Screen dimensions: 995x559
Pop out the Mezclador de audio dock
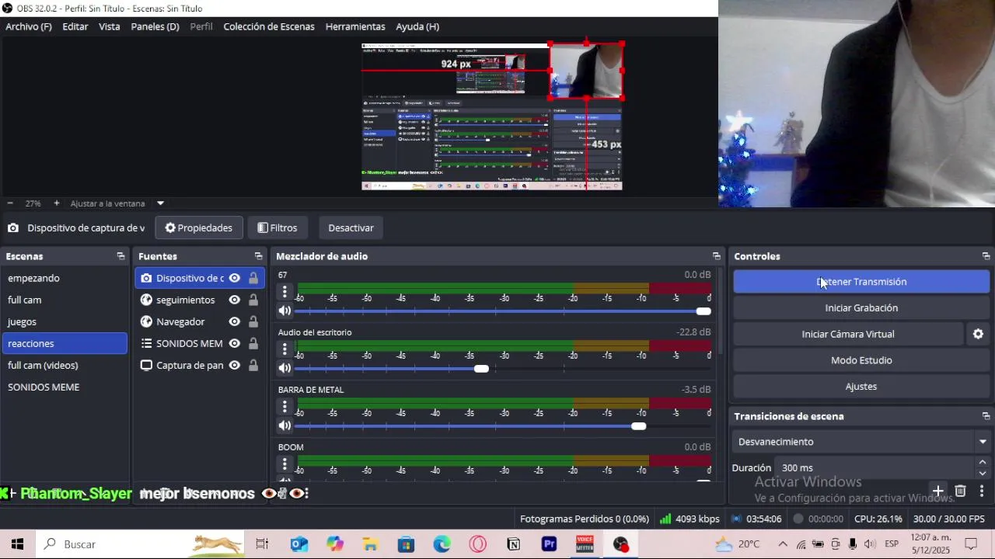point(716,256)
